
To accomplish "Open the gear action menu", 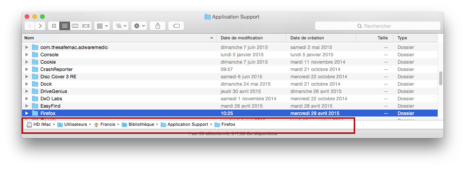I will pos(139,26).
